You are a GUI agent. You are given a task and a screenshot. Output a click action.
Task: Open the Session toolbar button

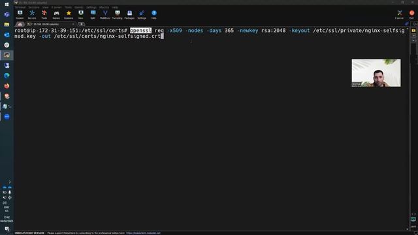coord(20,14)
